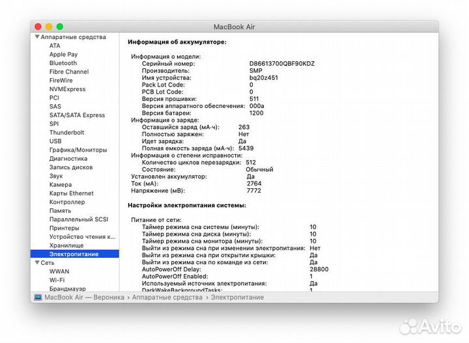Select USB in the sidebar

55,141
